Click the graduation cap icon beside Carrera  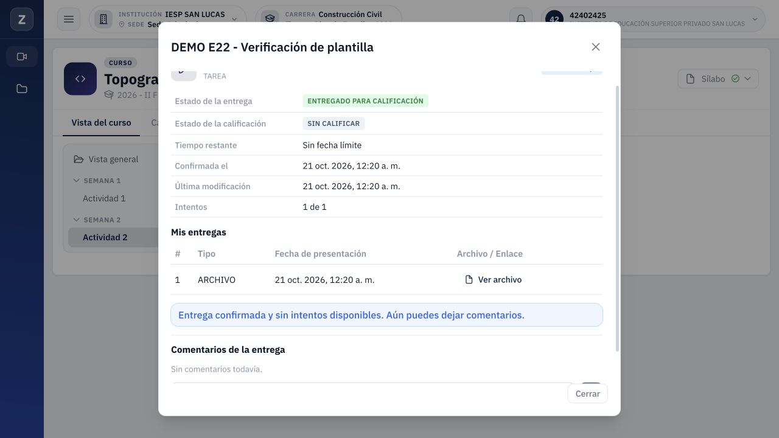[270, 19]
